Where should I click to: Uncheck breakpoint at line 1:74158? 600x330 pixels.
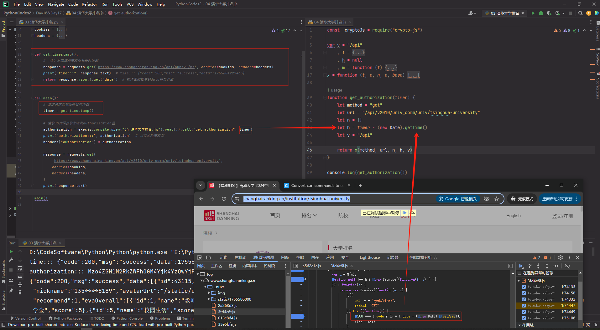pyautogui.click(x=524, y=293)
